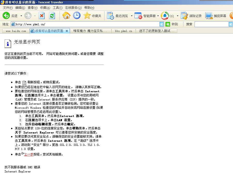
Task: Open the home page via the Home icon
Action: click(x=66, y=16)
